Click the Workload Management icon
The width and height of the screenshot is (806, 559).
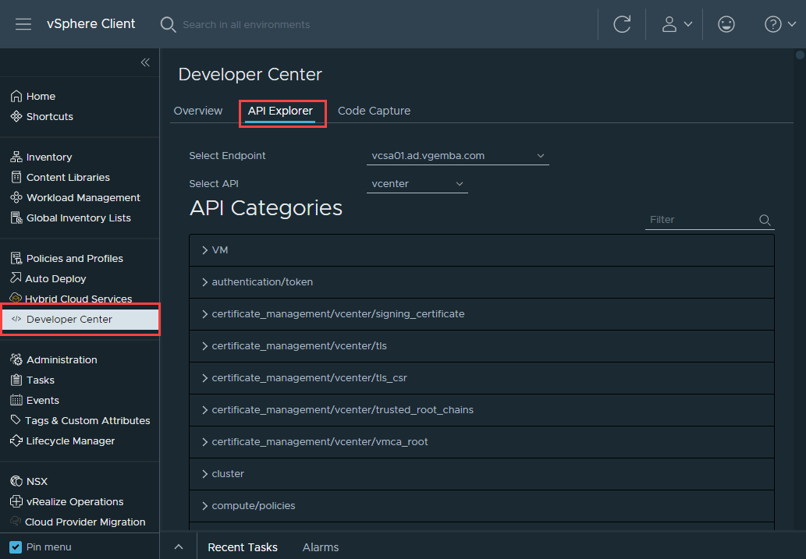[x=16, y=198]
